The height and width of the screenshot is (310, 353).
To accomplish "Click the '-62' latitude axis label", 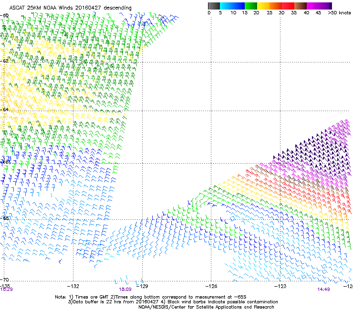I will tap(4, 61).
